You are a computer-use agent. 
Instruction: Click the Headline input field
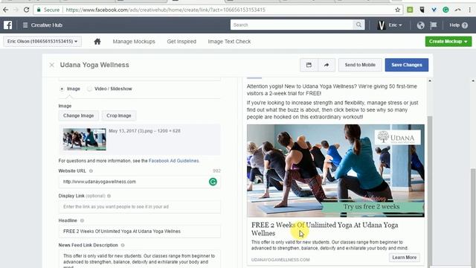[x=140, y=232]
